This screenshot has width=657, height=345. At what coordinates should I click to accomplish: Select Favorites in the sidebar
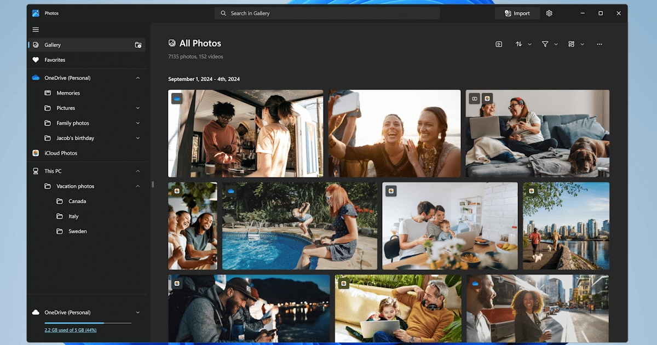tap(55, 60)
